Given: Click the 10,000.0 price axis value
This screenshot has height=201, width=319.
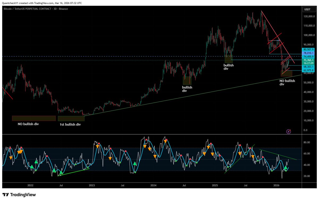Looking at the screenshot, I should pos(308,120).
